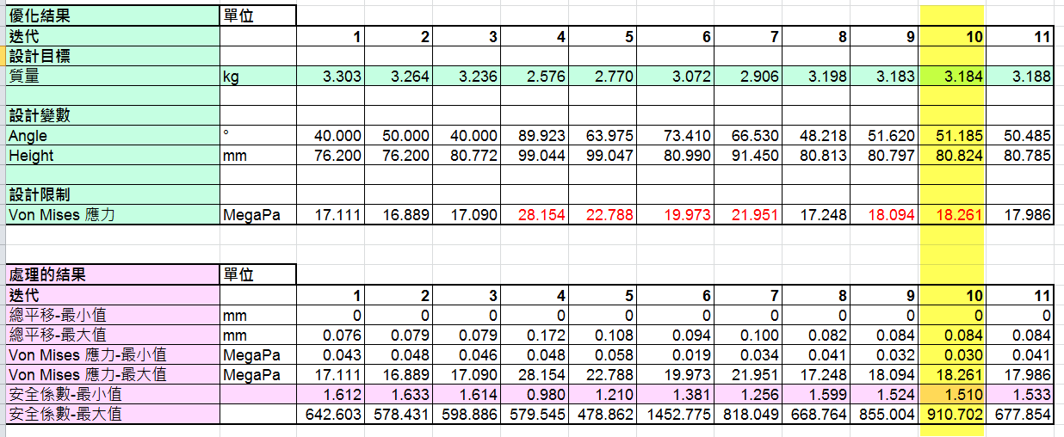Screen dimensions: 1064x437
Task: Click mass value 3.188
Action: [1020, 76]
